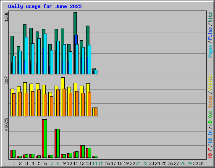Click the red kB F bar for day 8
The image size is (215, 168).
(55, 144)
